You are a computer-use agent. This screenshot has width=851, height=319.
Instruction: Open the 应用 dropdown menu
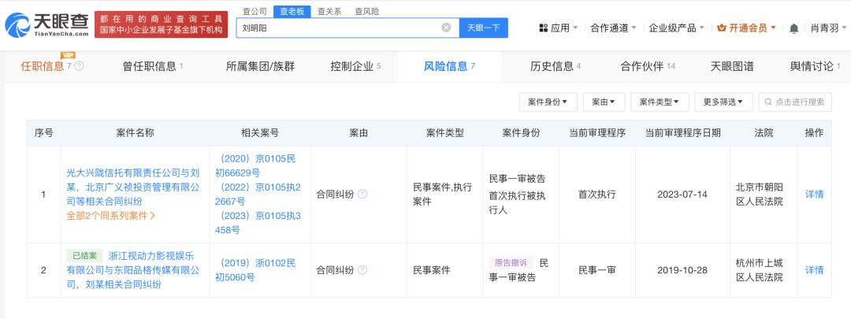click(x=558, y=28)
